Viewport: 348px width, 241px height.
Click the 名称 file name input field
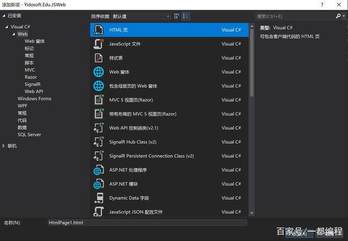point(147,223)
